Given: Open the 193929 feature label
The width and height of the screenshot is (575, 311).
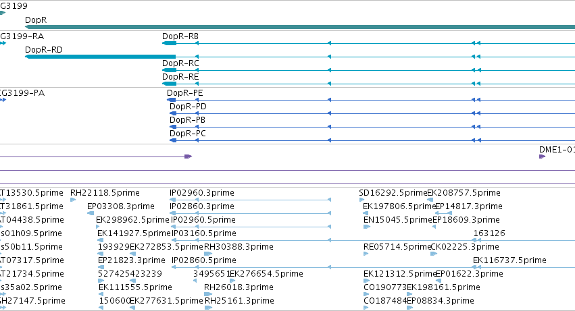Looking at the screenshot, I should coord(114,248).
